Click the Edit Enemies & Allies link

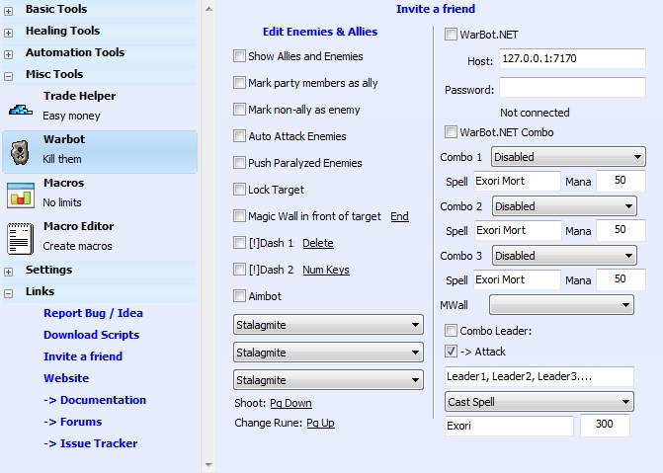coord(319,32)
